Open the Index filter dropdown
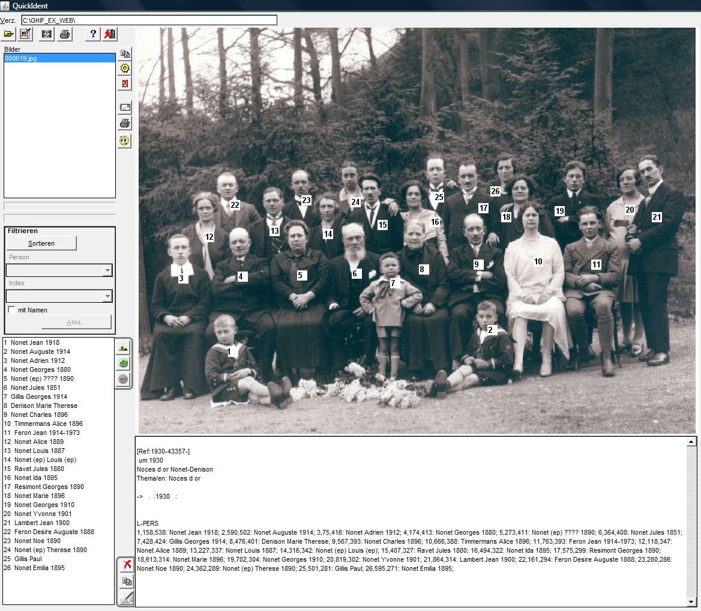 tap(107, 296)
